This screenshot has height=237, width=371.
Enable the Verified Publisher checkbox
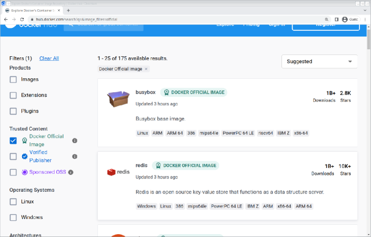pos(13,156)
